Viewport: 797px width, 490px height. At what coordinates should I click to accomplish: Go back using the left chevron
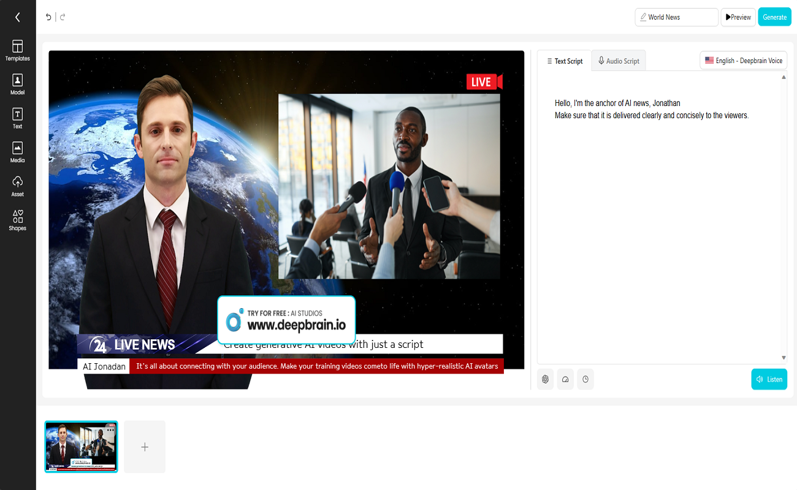(17, 17)
